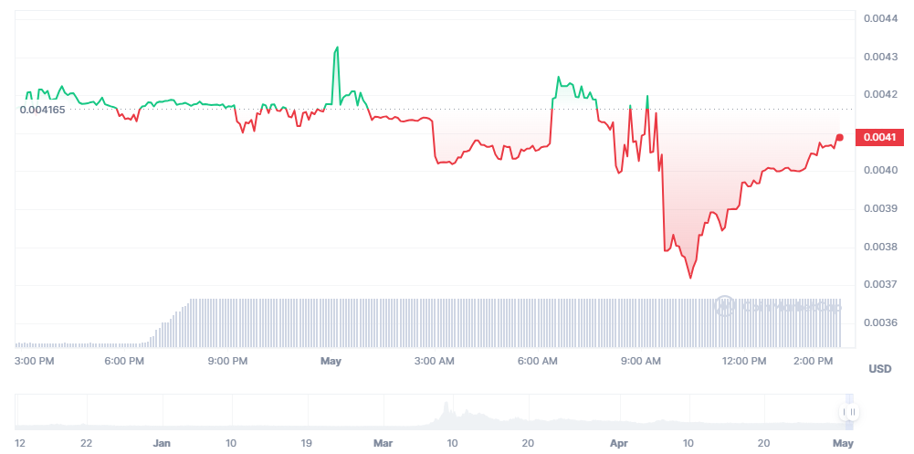The image size is (914, 454).
Task: Click the 9:00 PM time axis label
Action: [227, 362]
